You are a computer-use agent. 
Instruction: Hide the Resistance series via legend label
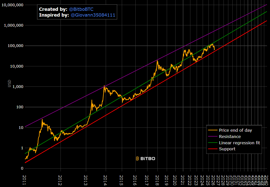click(x=230, y=136)
